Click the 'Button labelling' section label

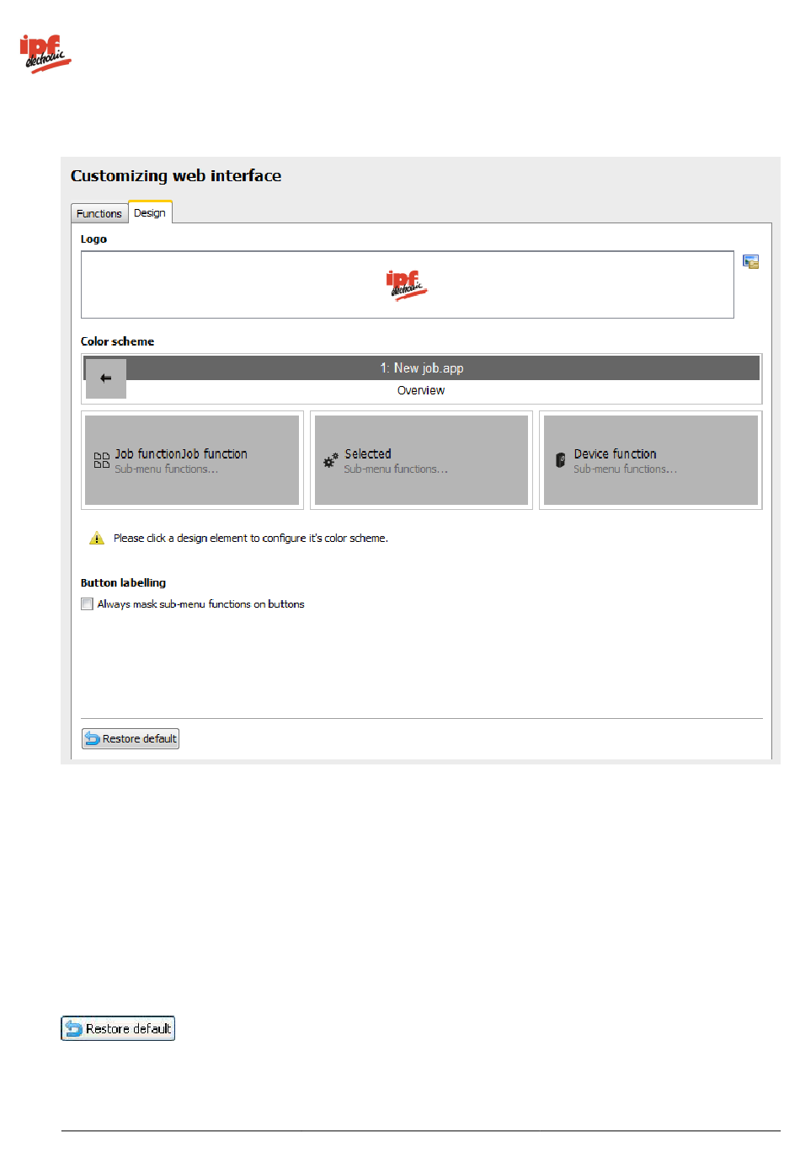click(x=124, y=582)
